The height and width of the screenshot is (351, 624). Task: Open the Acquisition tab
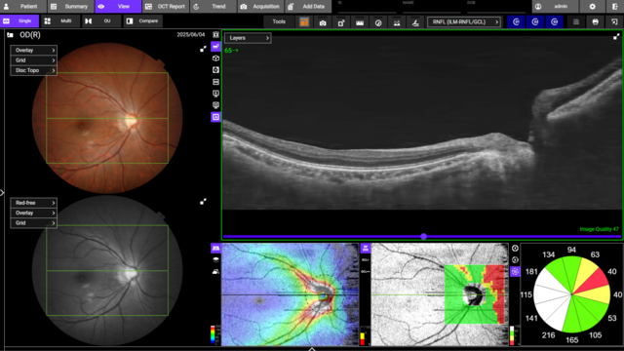point(260,7)
